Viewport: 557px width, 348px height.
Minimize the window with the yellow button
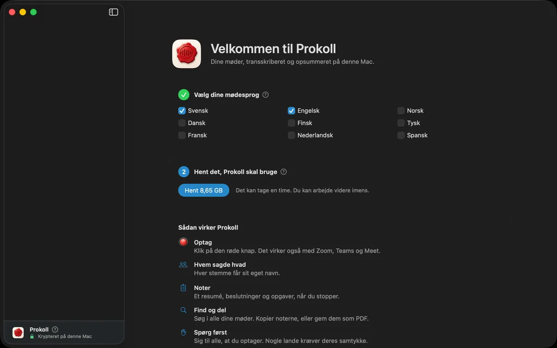click(23, 12)
